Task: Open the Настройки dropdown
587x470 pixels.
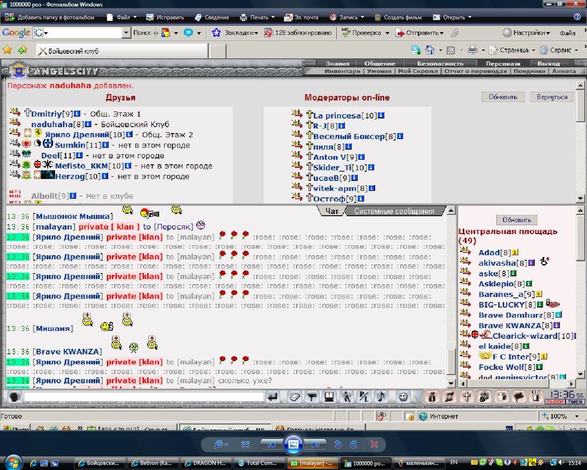Action: (526, 33)
